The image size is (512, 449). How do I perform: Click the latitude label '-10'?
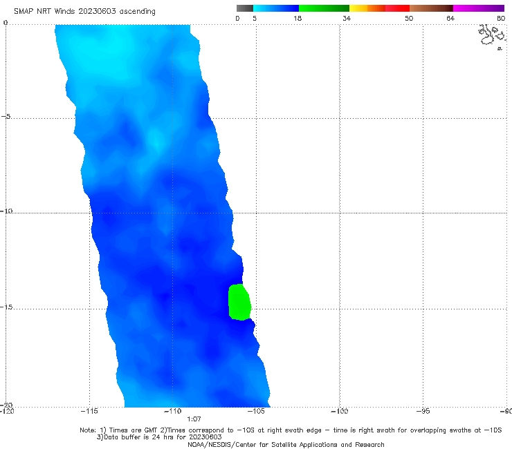point(6,211)
